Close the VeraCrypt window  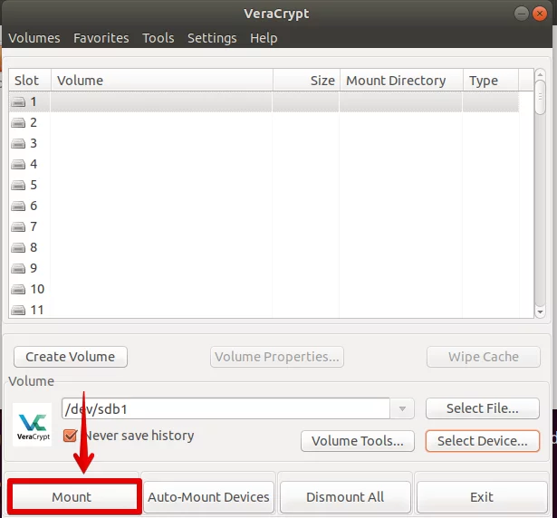540,14
